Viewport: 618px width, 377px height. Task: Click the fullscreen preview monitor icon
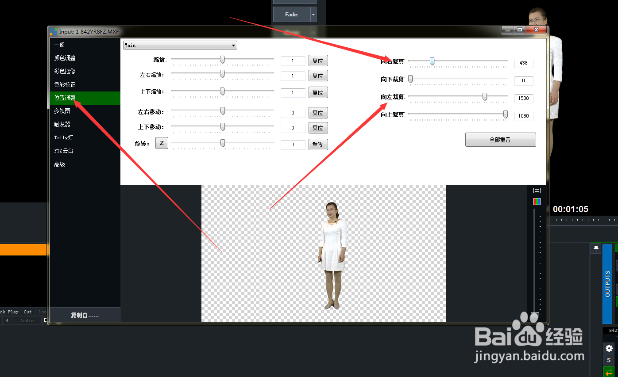[x=537, y=190]
